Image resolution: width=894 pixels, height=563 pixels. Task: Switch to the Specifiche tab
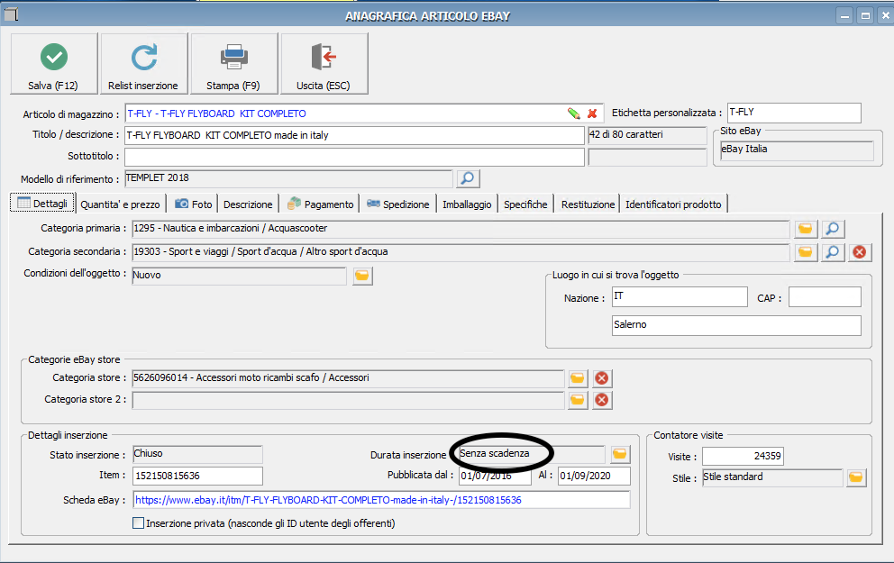525,204
